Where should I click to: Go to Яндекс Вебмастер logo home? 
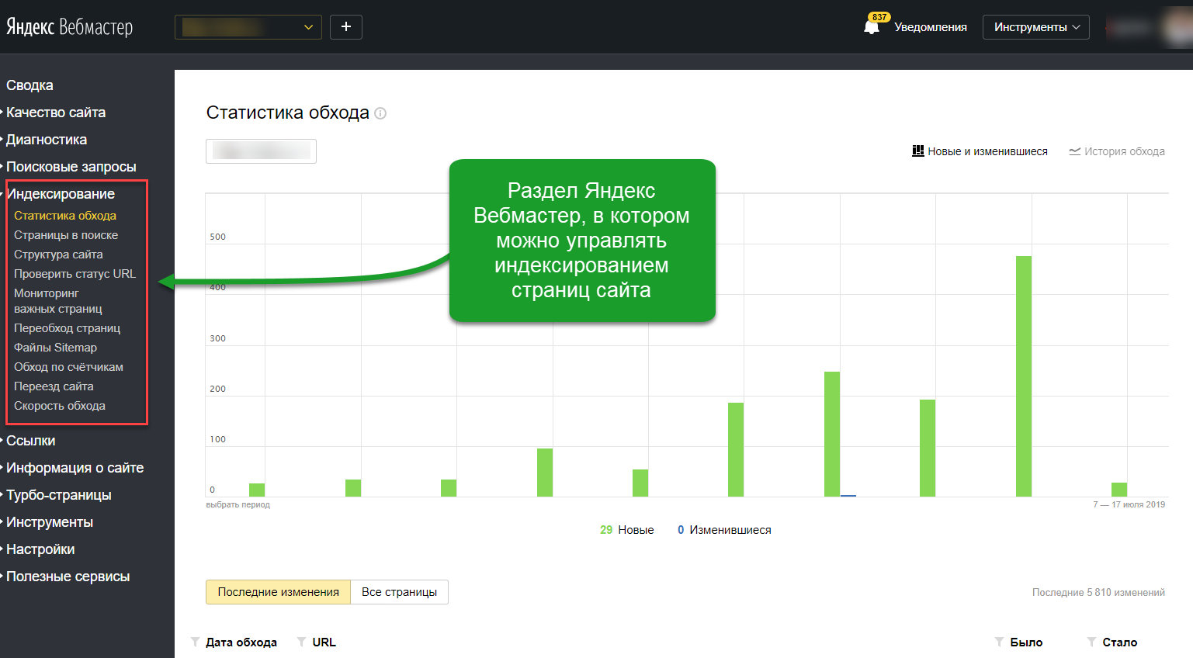click(69, 27)
